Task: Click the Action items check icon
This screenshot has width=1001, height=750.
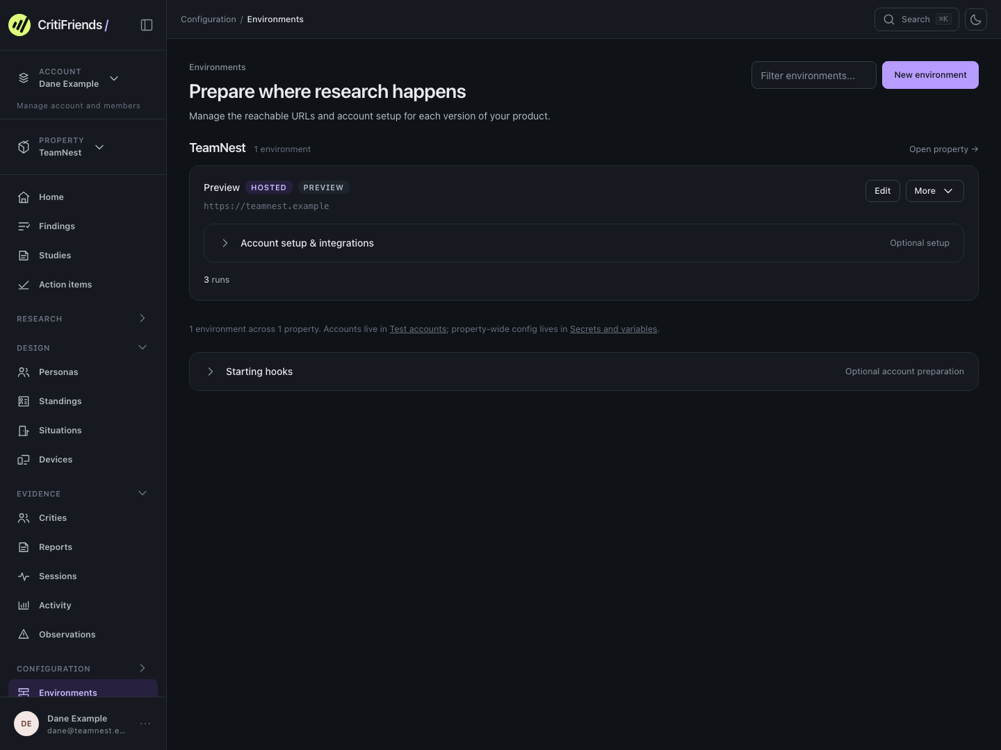Action: point(24,285)
